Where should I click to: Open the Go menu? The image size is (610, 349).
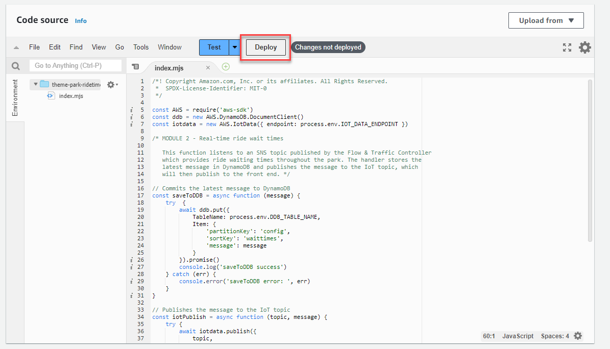pos(119,47)
